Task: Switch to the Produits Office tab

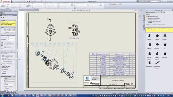Action: tap(34, 10)
